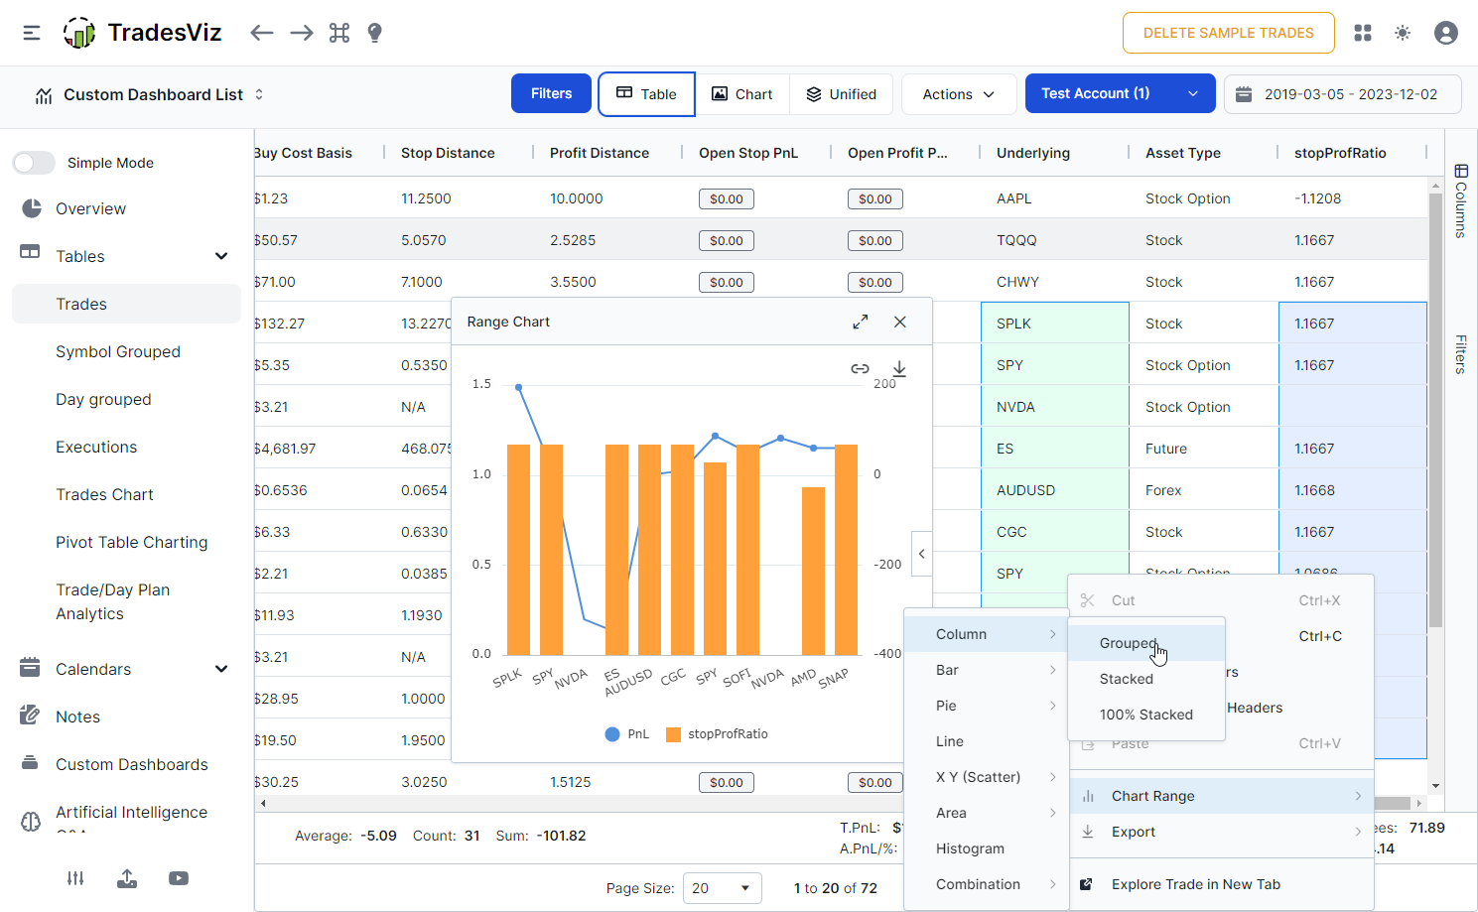Screen dimensions: 1478x912
Task: Select Stacked column chart option
Action: tap(1146, 679)
